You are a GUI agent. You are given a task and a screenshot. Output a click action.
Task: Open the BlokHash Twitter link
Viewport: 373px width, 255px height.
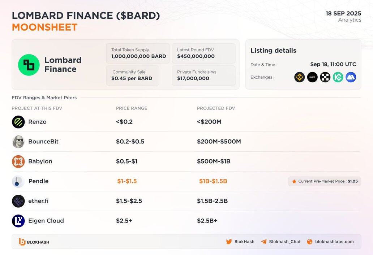point(240,242)
